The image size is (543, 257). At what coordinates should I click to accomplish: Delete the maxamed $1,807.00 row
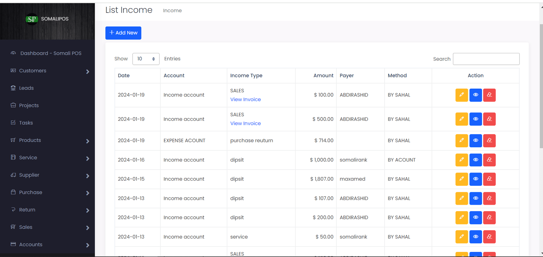point(489,179)
